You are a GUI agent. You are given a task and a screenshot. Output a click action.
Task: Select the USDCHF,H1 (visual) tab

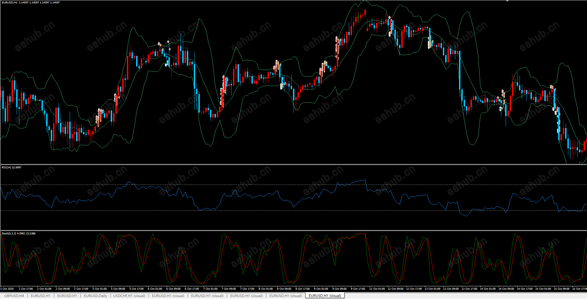129,296
